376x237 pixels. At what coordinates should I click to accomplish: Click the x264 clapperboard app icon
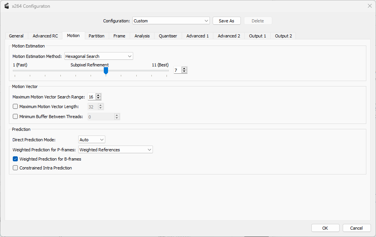click(7, 6)
